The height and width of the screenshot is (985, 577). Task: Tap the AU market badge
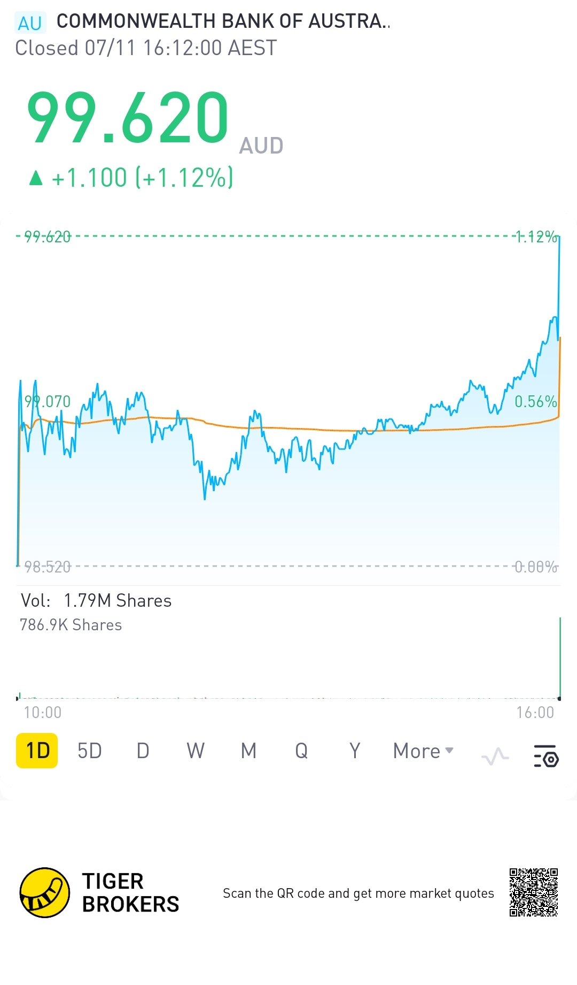(x=30, y=22)
